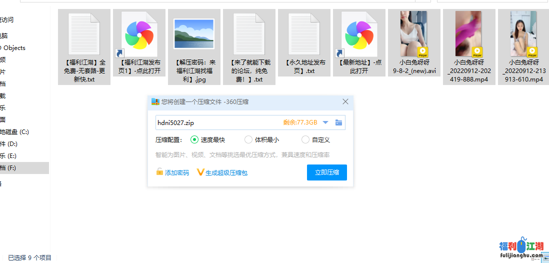Open the save path dropdown arrow

click(325, 122)
